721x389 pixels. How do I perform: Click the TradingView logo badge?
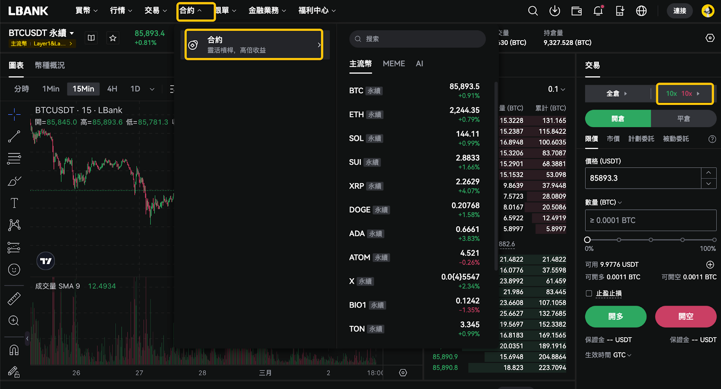[x=46, y=261]
